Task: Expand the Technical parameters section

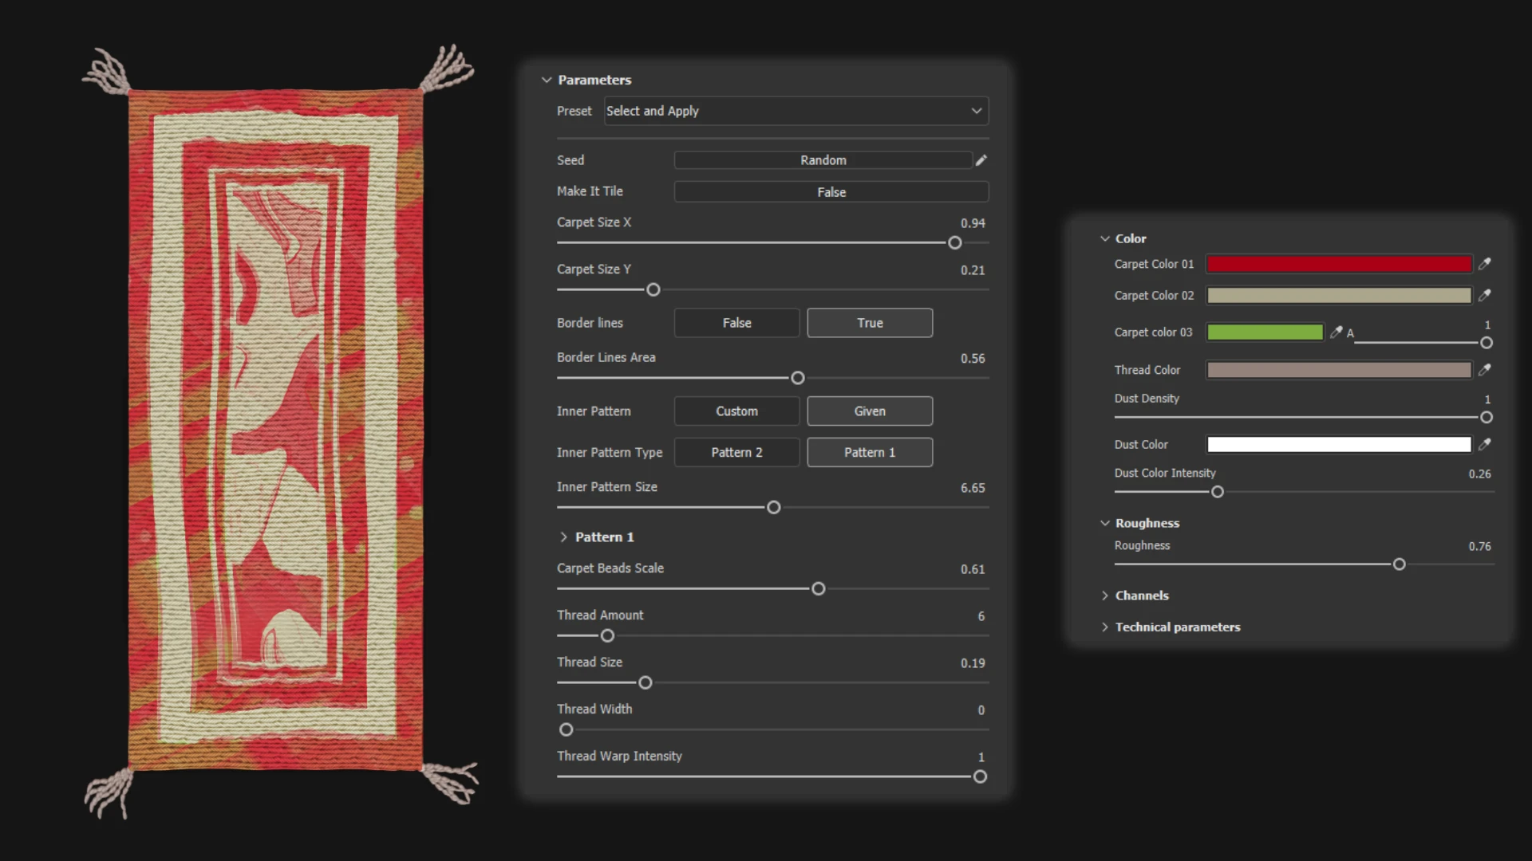Action: (x=1105, y=627)
